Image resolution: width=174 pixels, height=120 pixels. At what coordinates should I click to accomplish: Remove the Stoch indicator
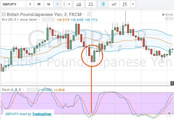pyautogui.click(x=37, y=90)
